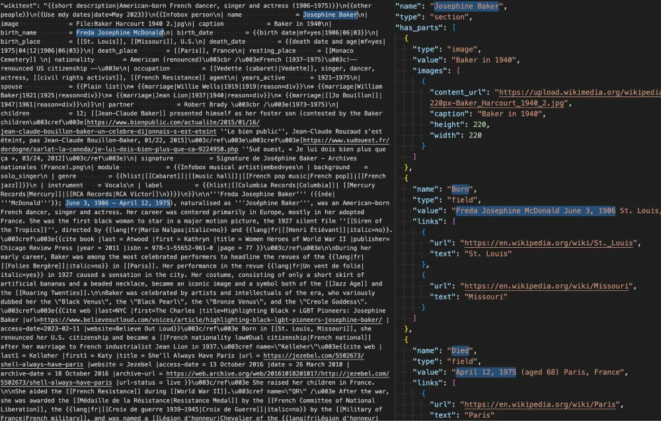
Task: Follow the en.wikipedia.org St._Louis link
Action: [x=549, y=243]
